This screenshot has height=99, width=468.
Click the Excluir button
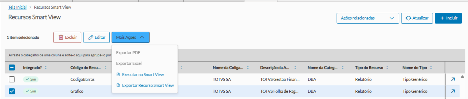pyautogui.click(x=67, y=37)
